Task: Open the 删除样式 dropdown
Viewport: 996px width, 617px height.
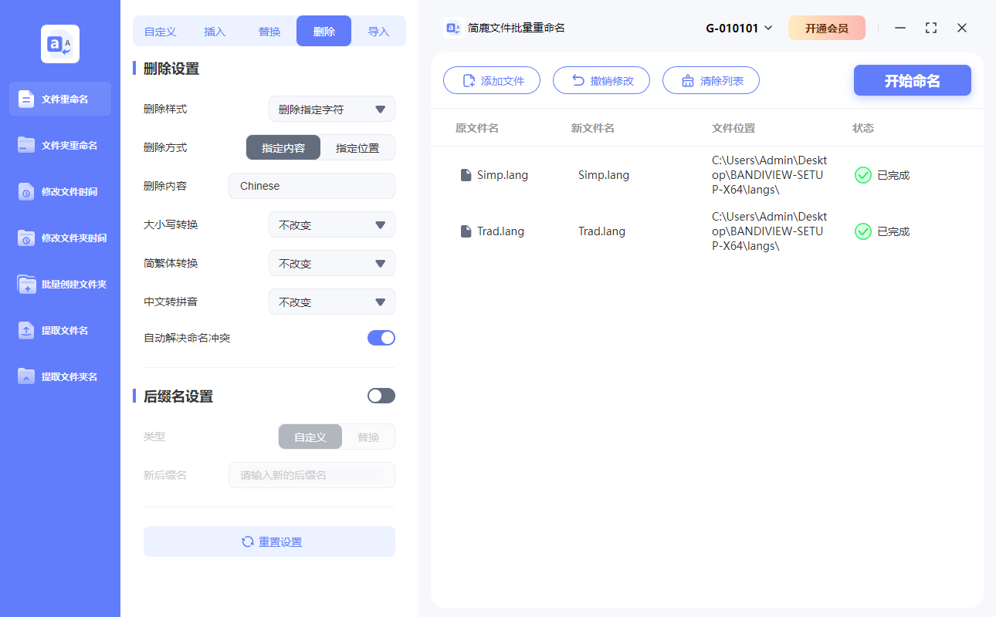Action: tap(331, 109)
